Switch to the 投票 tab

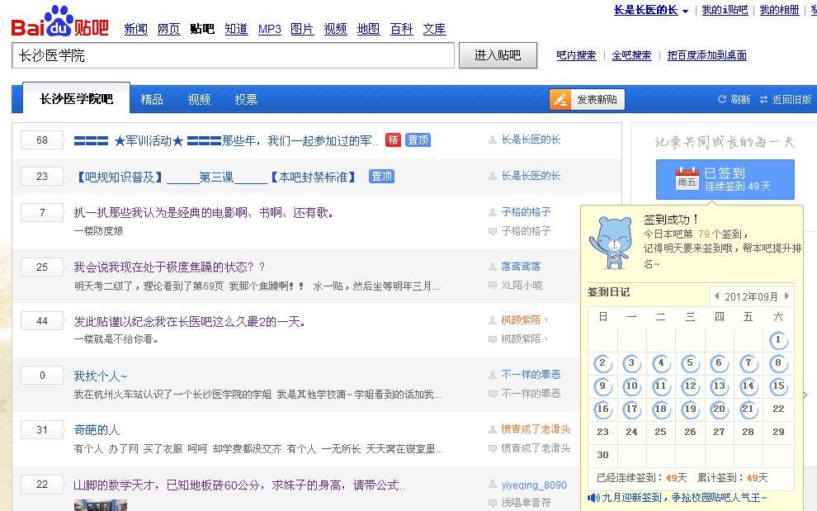[x=246, y=99]
